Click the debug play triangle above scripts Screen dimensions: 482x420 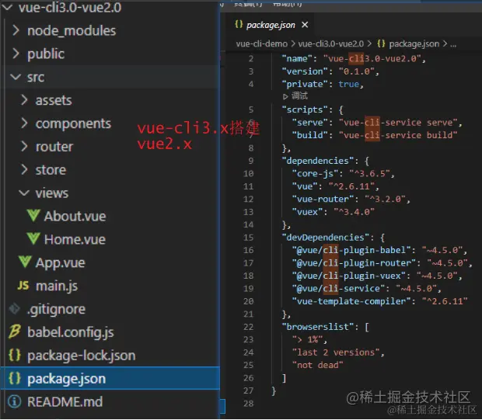pos(285,97)
